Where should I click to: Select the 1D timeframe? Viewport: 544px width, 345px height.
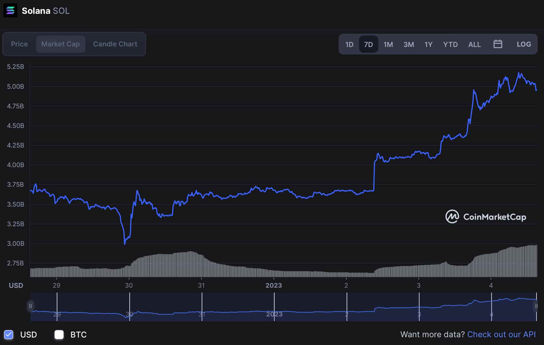tap(349, 44)
